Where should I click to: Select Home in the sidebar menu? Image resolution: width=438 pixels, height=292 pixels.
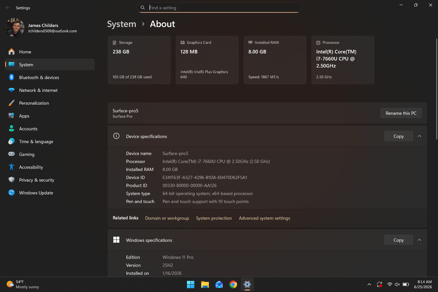coord(50,52)
